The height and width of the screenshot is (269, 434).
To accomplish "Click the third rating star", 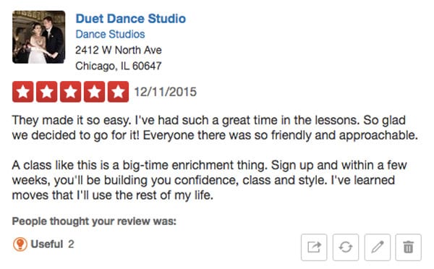I will (70, 92).
